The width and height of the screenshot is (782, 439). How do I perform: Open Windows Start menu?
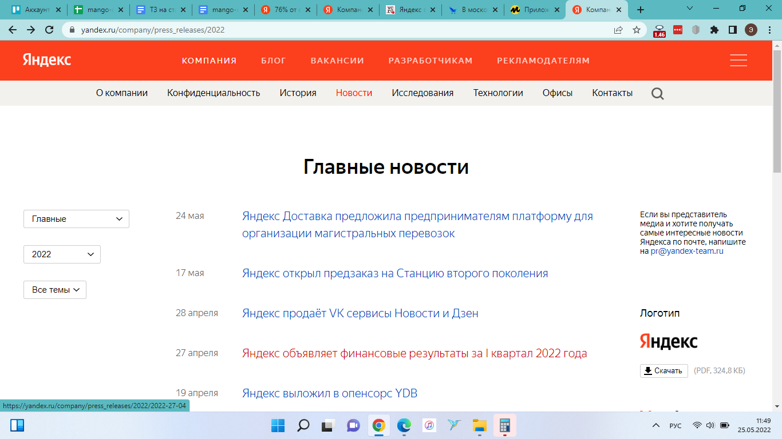pyautogui.click(x=278, y=425)
